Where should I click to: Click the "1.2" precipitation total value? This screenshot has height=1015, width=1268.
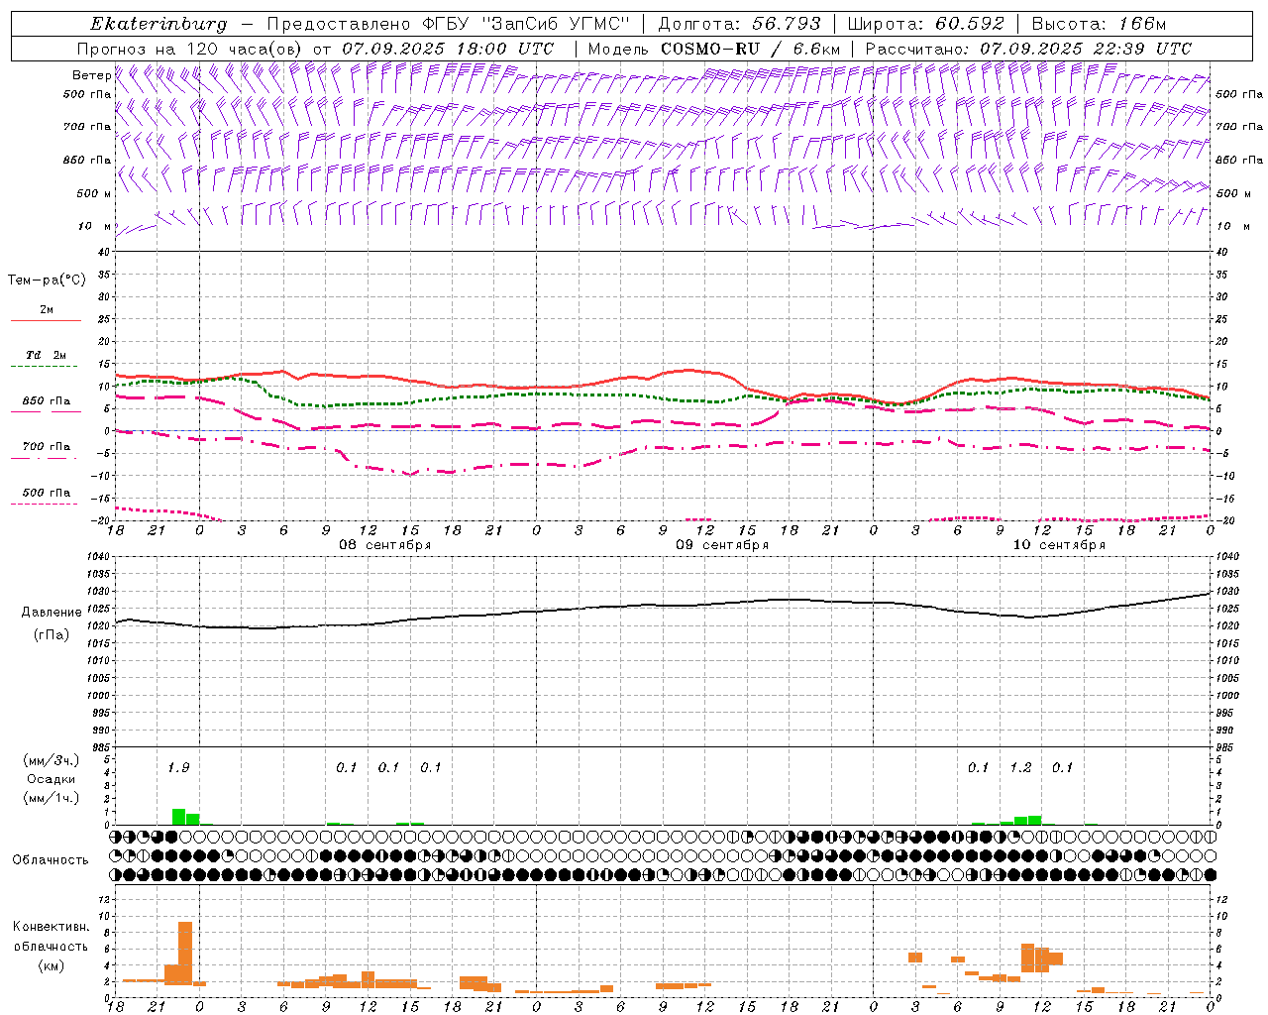coord(1020,767)
